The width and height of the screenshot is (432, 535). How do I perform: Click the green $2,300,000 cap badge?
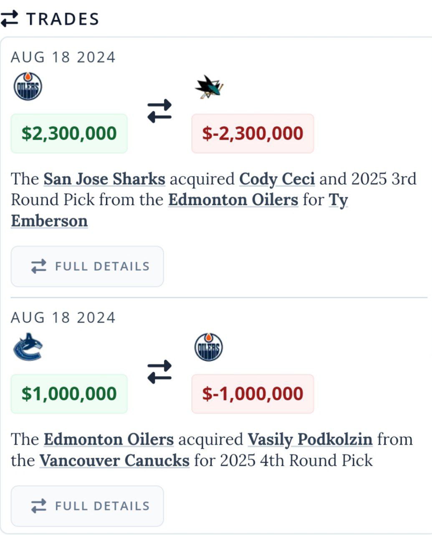click(69, 133)
